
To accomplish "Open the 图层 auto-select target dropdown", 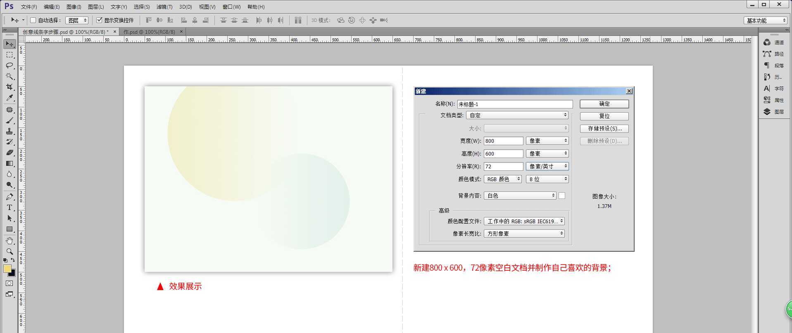I will [77, 20].
